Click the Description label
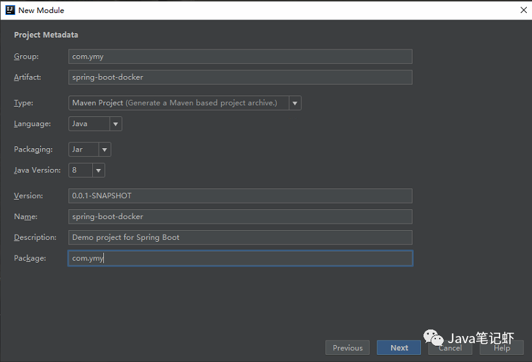 [x=35, y=237]
